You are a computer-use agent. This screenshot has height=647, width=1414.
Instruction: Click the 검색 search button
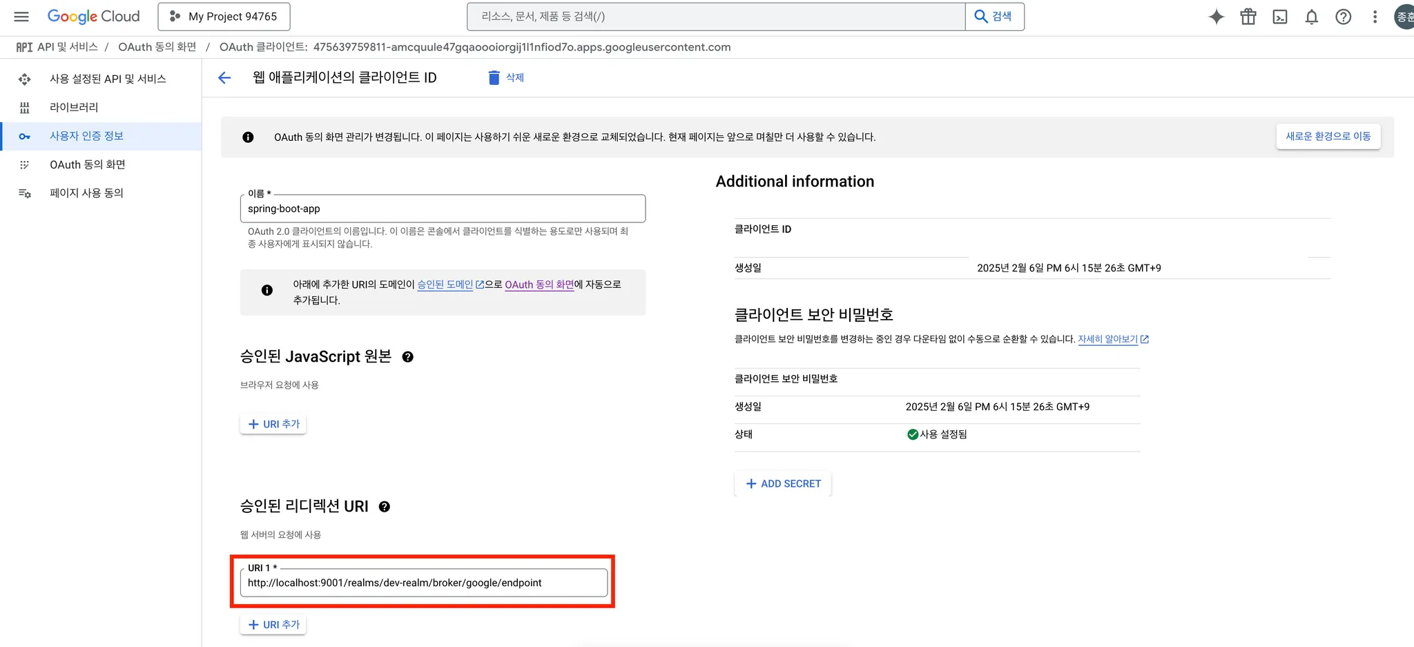point(994,17)
